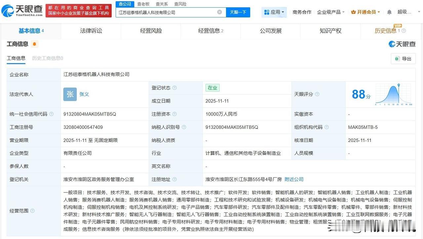Open the 公司发展 tab
Image resolution: width=423 pixels, height=239 pixels.
(x=271, y=31)
